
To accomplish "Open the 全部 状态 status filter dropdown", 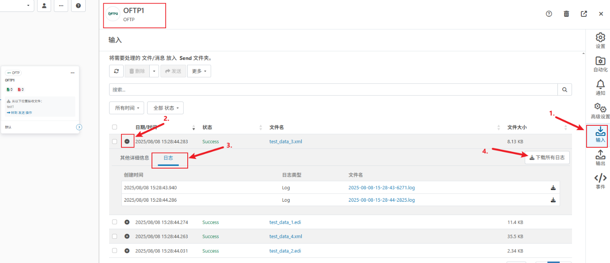I will click(x=165, y=108).
